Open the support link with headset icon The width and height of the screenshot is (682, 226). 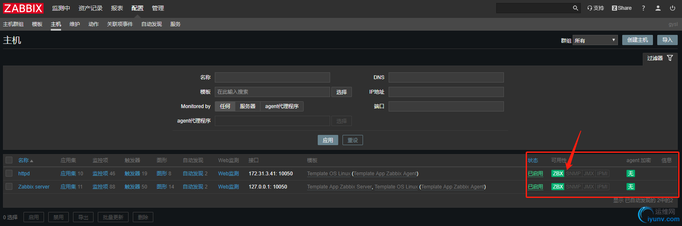point(595,8)
